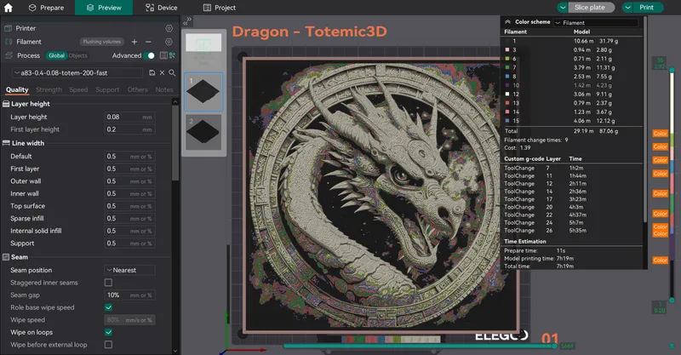The image size is (681, 355).
Task: Open the process preset dropdown
Action: tap(77, 73)
